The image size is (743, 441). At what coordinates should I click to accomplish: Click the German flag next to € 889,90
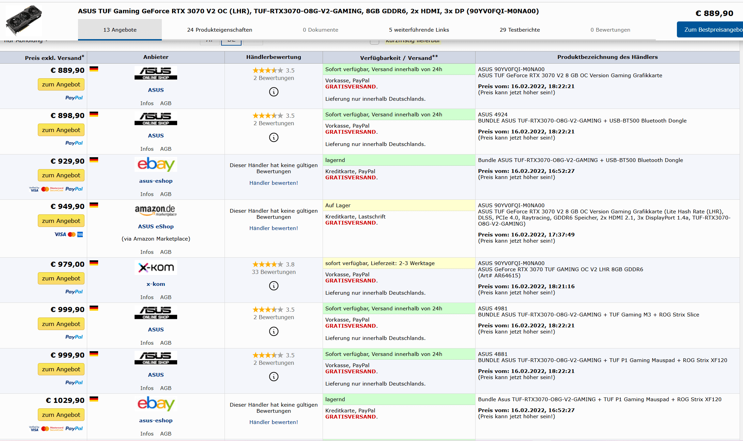tap(94, 69)
